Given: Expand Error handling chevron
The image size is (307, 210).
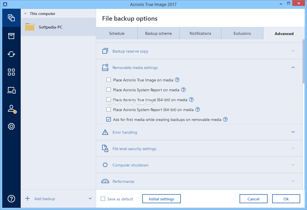Looking at the screenshot, I should point(293,132).
